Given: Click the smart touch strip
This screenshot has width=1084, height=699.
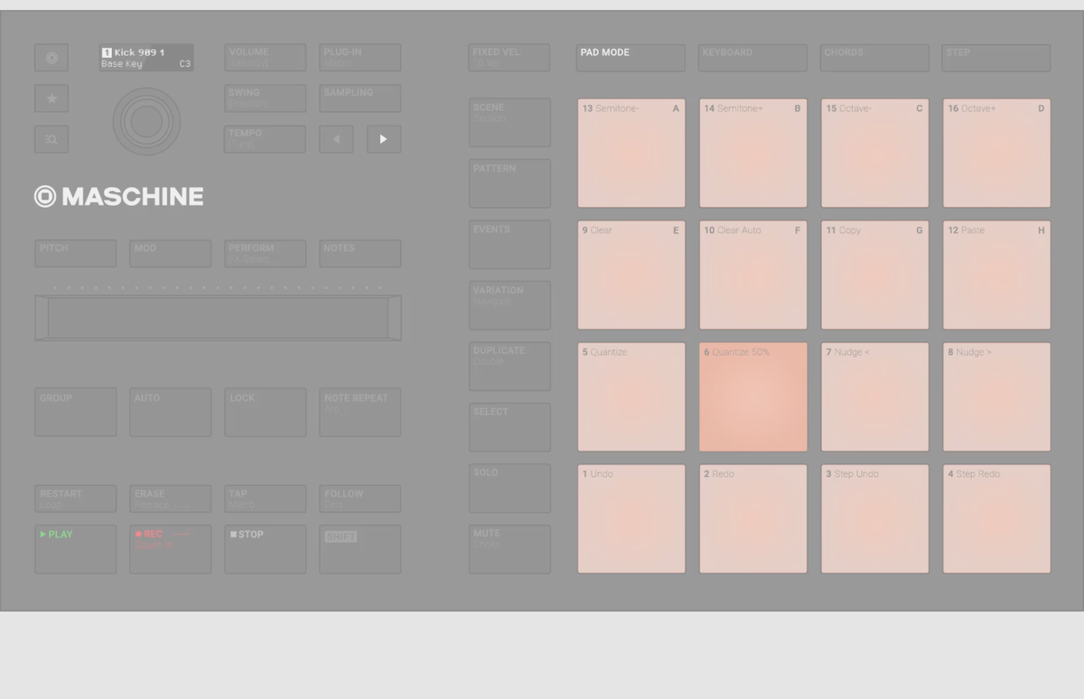Looking at the screenshot, I should tap(219, 318).
